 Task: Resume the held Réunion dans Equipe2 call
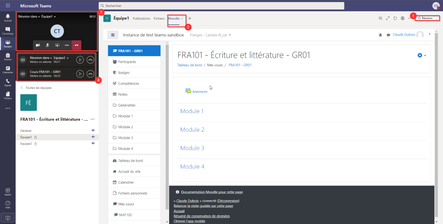[x=80, y=60]
